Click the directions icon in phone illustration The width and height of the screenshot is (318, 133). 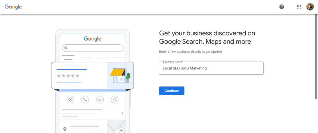(70, 100)
